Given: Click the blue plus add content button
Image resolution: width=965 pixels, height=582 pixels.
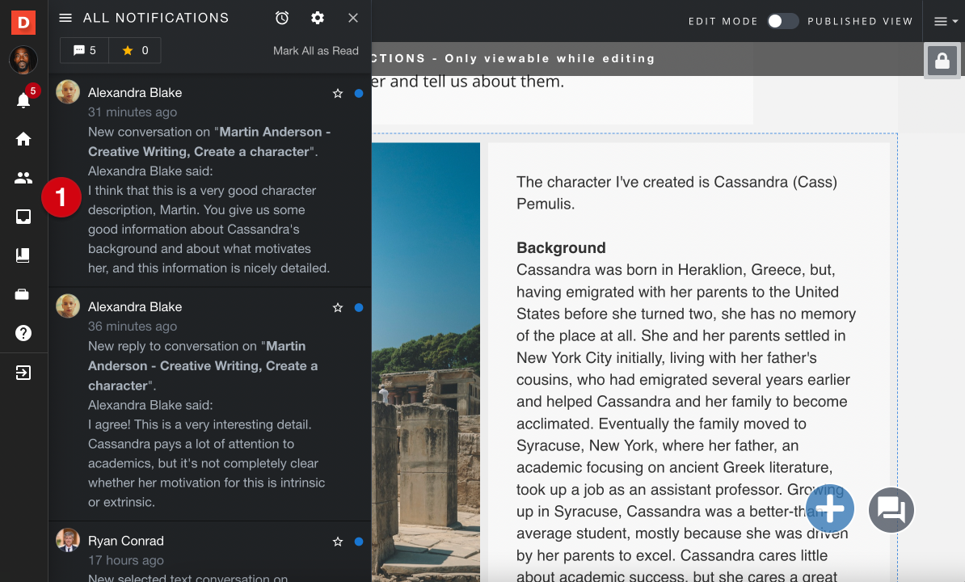Looking at the screenshot, I should [x=829, y=508].
